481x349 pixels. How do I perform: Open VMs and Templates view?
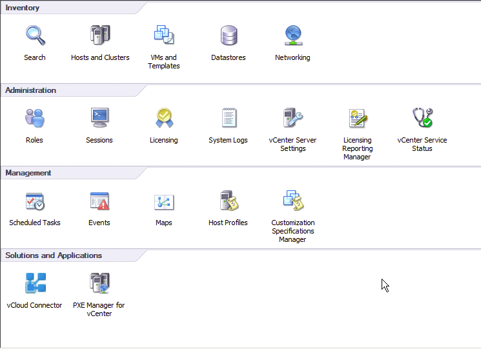coord(164,35)
